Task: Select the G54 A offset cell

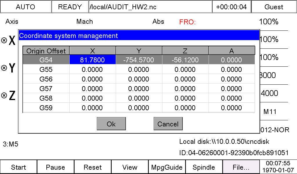Action: [231, 60]
